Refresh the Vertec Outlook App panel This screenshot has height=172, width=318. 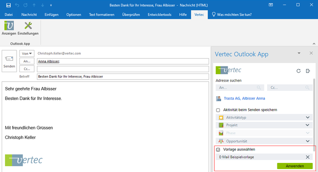[299, 71]
